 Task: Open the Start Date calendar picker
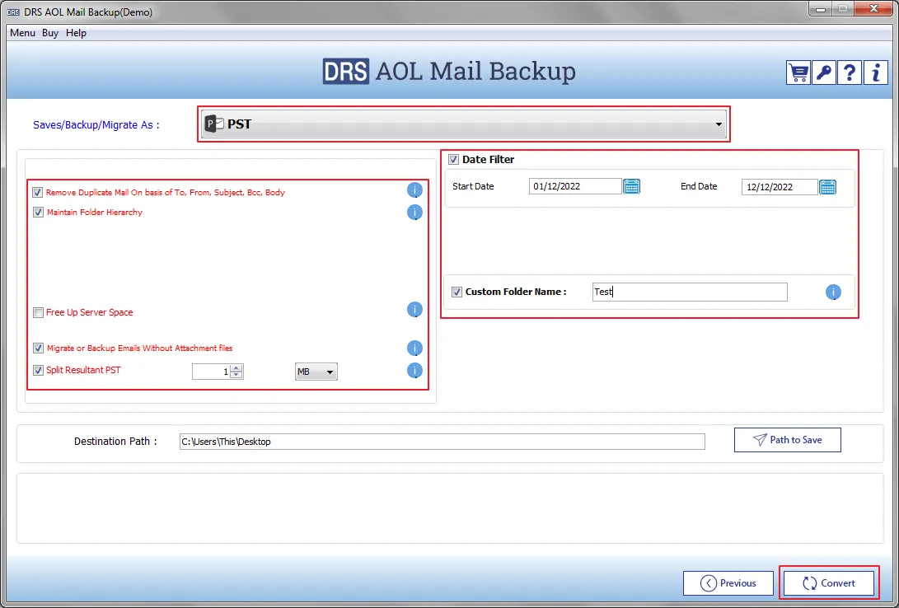632,186
